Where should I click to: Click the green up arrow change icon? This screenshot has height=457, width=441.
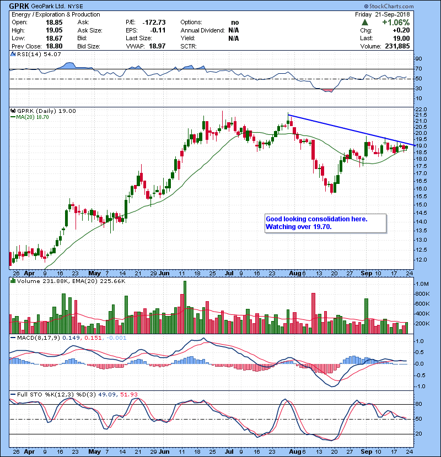click(365, 23)
